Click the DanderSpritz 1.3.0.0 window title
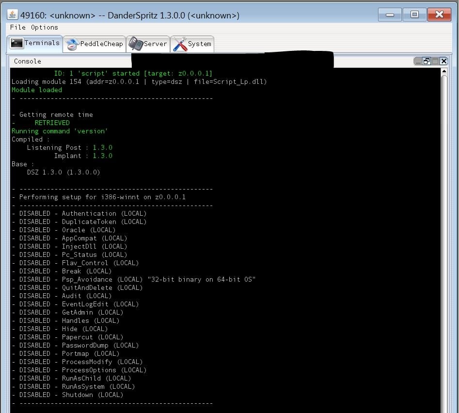The height and width of the screenshot is (413, 459). point(130,15)
